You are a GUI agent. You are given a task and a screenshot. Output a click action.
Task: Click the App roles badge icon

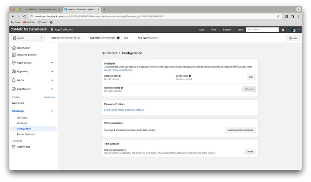tap(14, 71)
